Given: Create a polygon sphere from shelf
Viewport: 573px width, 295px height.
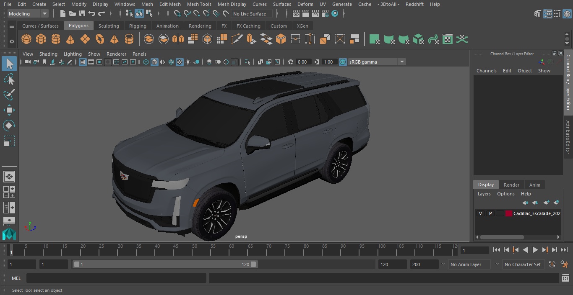Looking at the screenshot, I should [x=26, y=39].
